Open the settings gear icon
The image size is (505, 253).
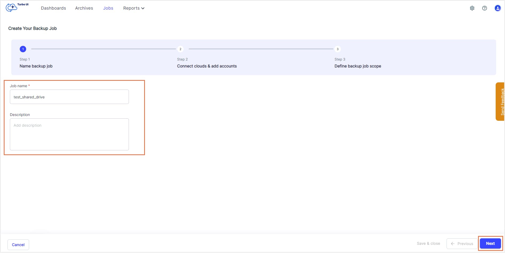click(472, 8)
